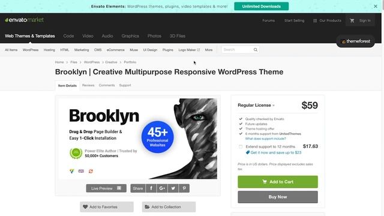Screen dimensions: 384x216
Task: Open the Live Preview button
Action: (106, 188)
